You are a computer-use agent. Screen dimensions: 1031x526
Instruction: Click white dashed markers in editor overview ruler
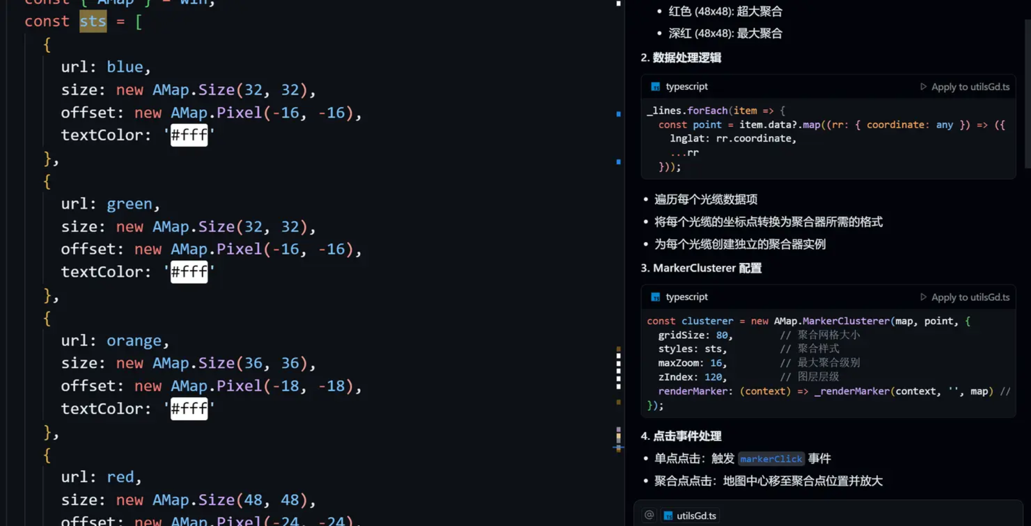point(618,370)
